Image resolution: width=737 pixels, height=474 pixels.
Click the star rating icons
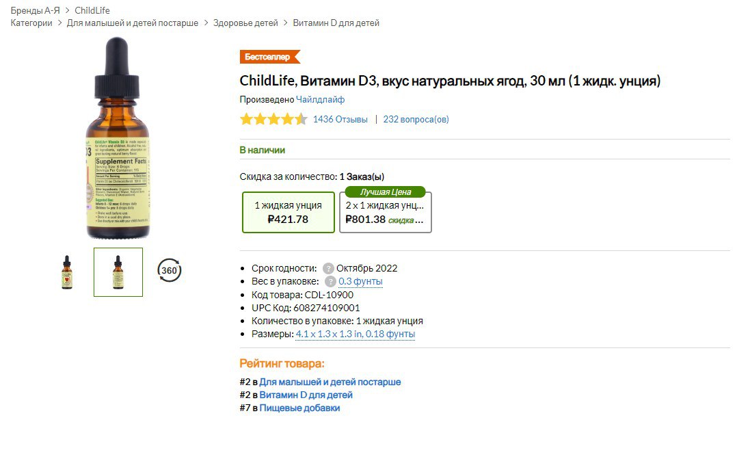[273, 120]
